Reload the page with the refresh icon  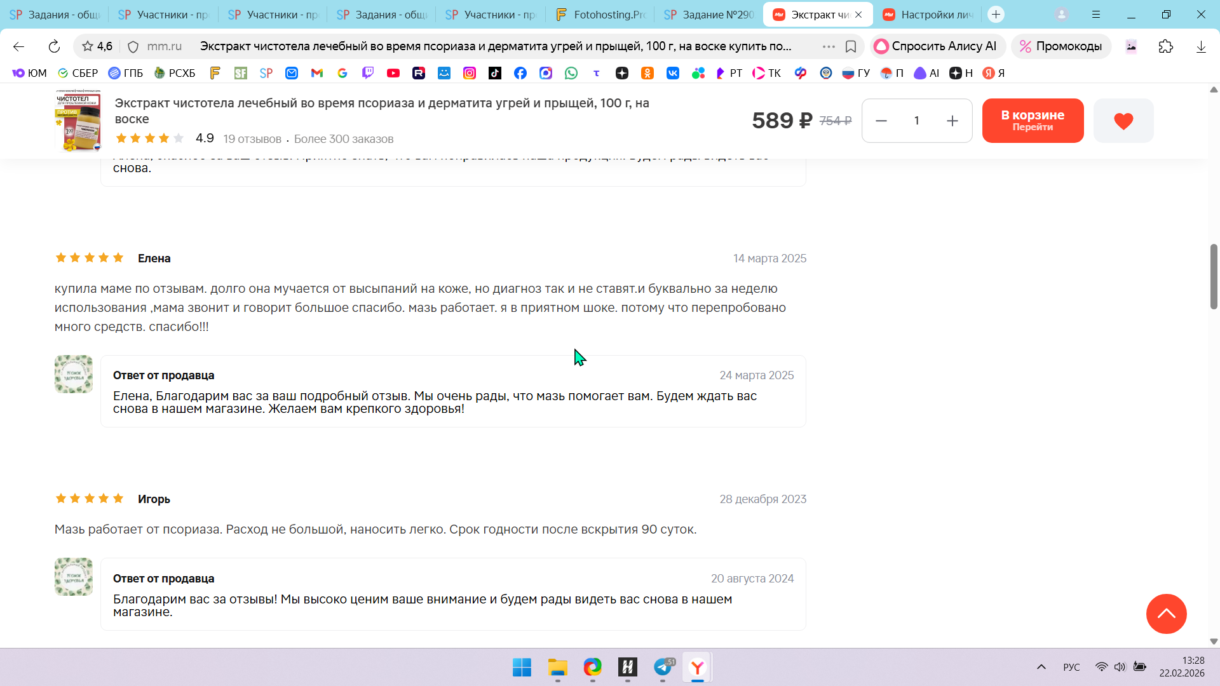(54, 46)
